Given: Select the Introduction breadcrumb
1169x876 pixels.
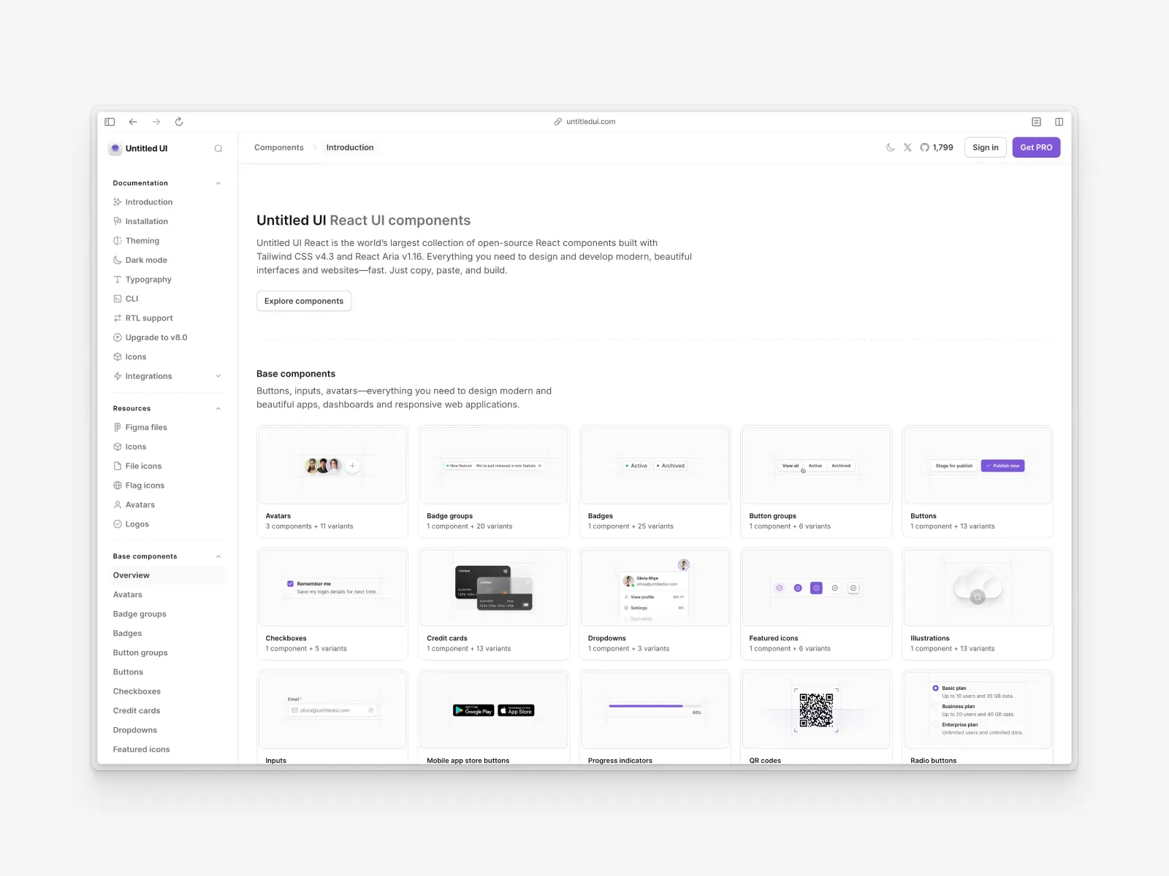Looking at the screenshot, I should pos(350,147).
